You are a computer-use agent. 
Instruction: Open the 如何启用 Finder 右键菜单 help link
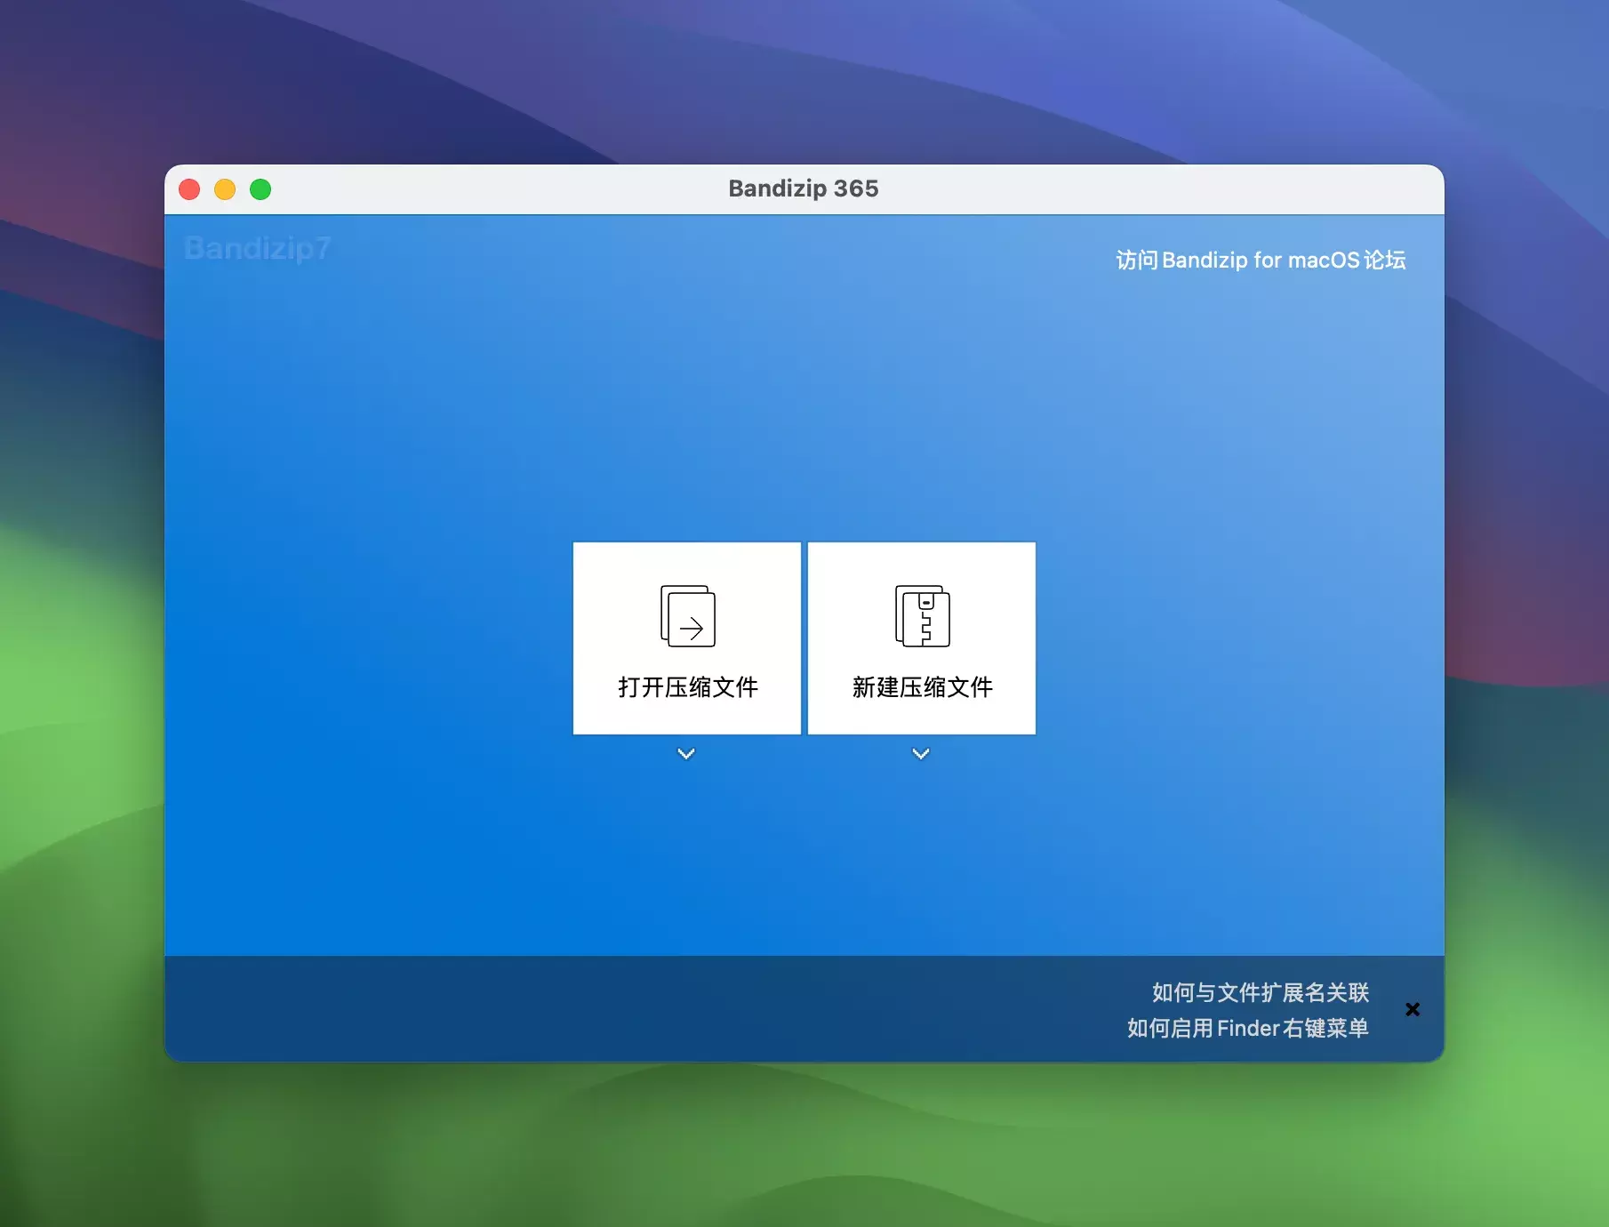1248,1028
